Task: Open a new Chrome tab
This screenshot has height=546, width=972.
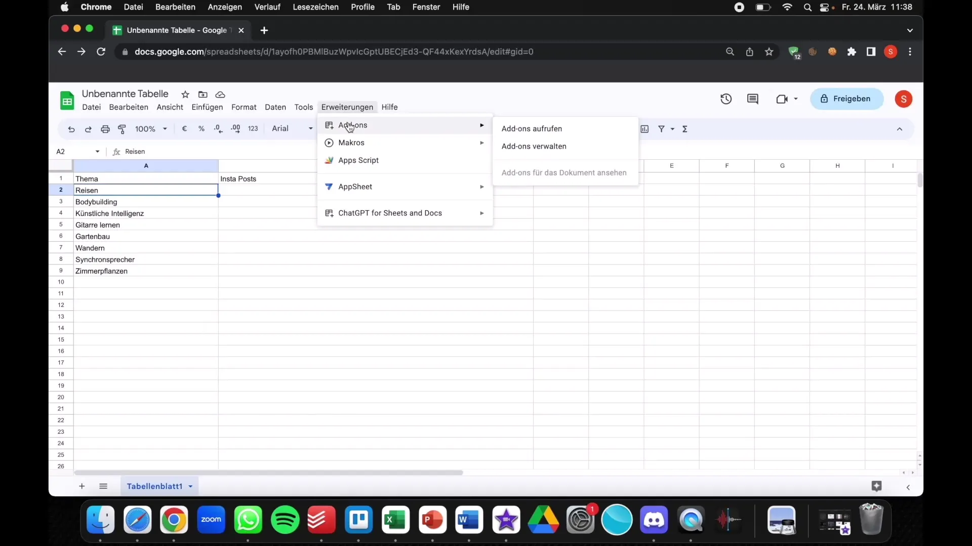Action: pyautogui.click(x=264, y=30)
